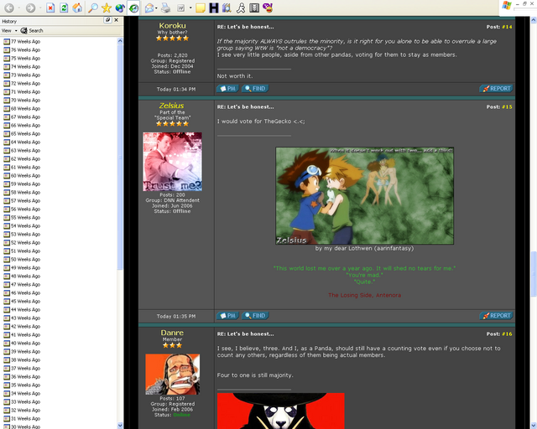The image size is (537, 429).
Task: Click the yellow sticky note toolbar icon
Action: click(201, 8)
